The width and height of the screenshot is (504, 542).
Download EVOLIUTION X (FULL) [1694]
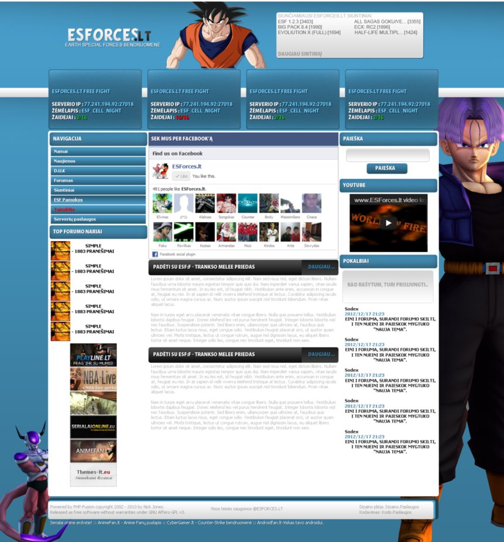(x=309, y=33)
